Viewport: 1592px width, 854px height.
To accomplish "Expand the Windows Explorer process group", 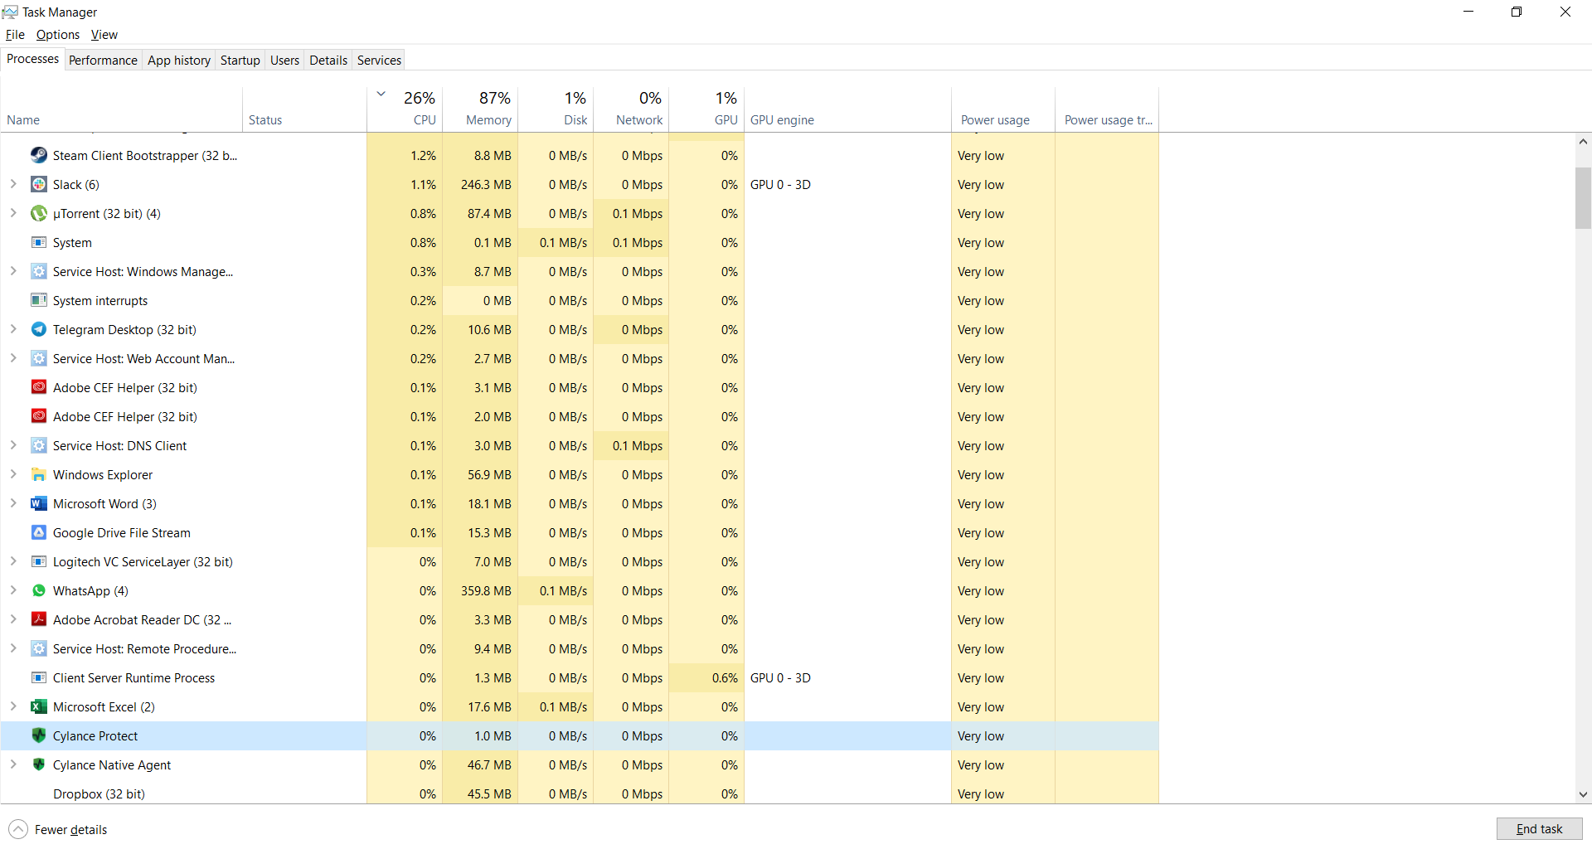I will pyautogui.click(x=13, y=474).
